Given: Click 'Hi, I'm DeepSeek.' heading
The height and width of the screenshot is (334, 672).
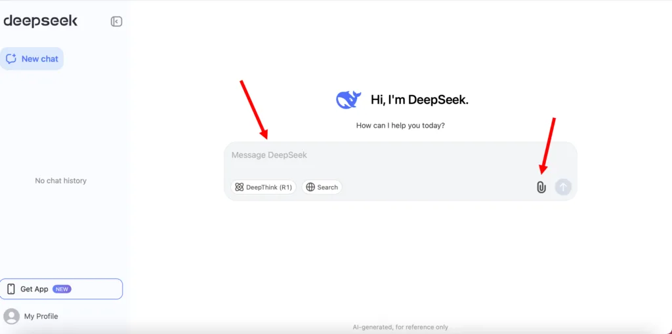Looking at the screenshot, I should 419,100.
